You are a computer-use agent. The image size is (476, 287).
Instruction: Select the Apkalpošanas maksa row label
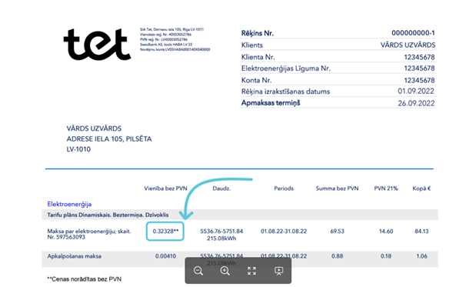click(75, 256)
